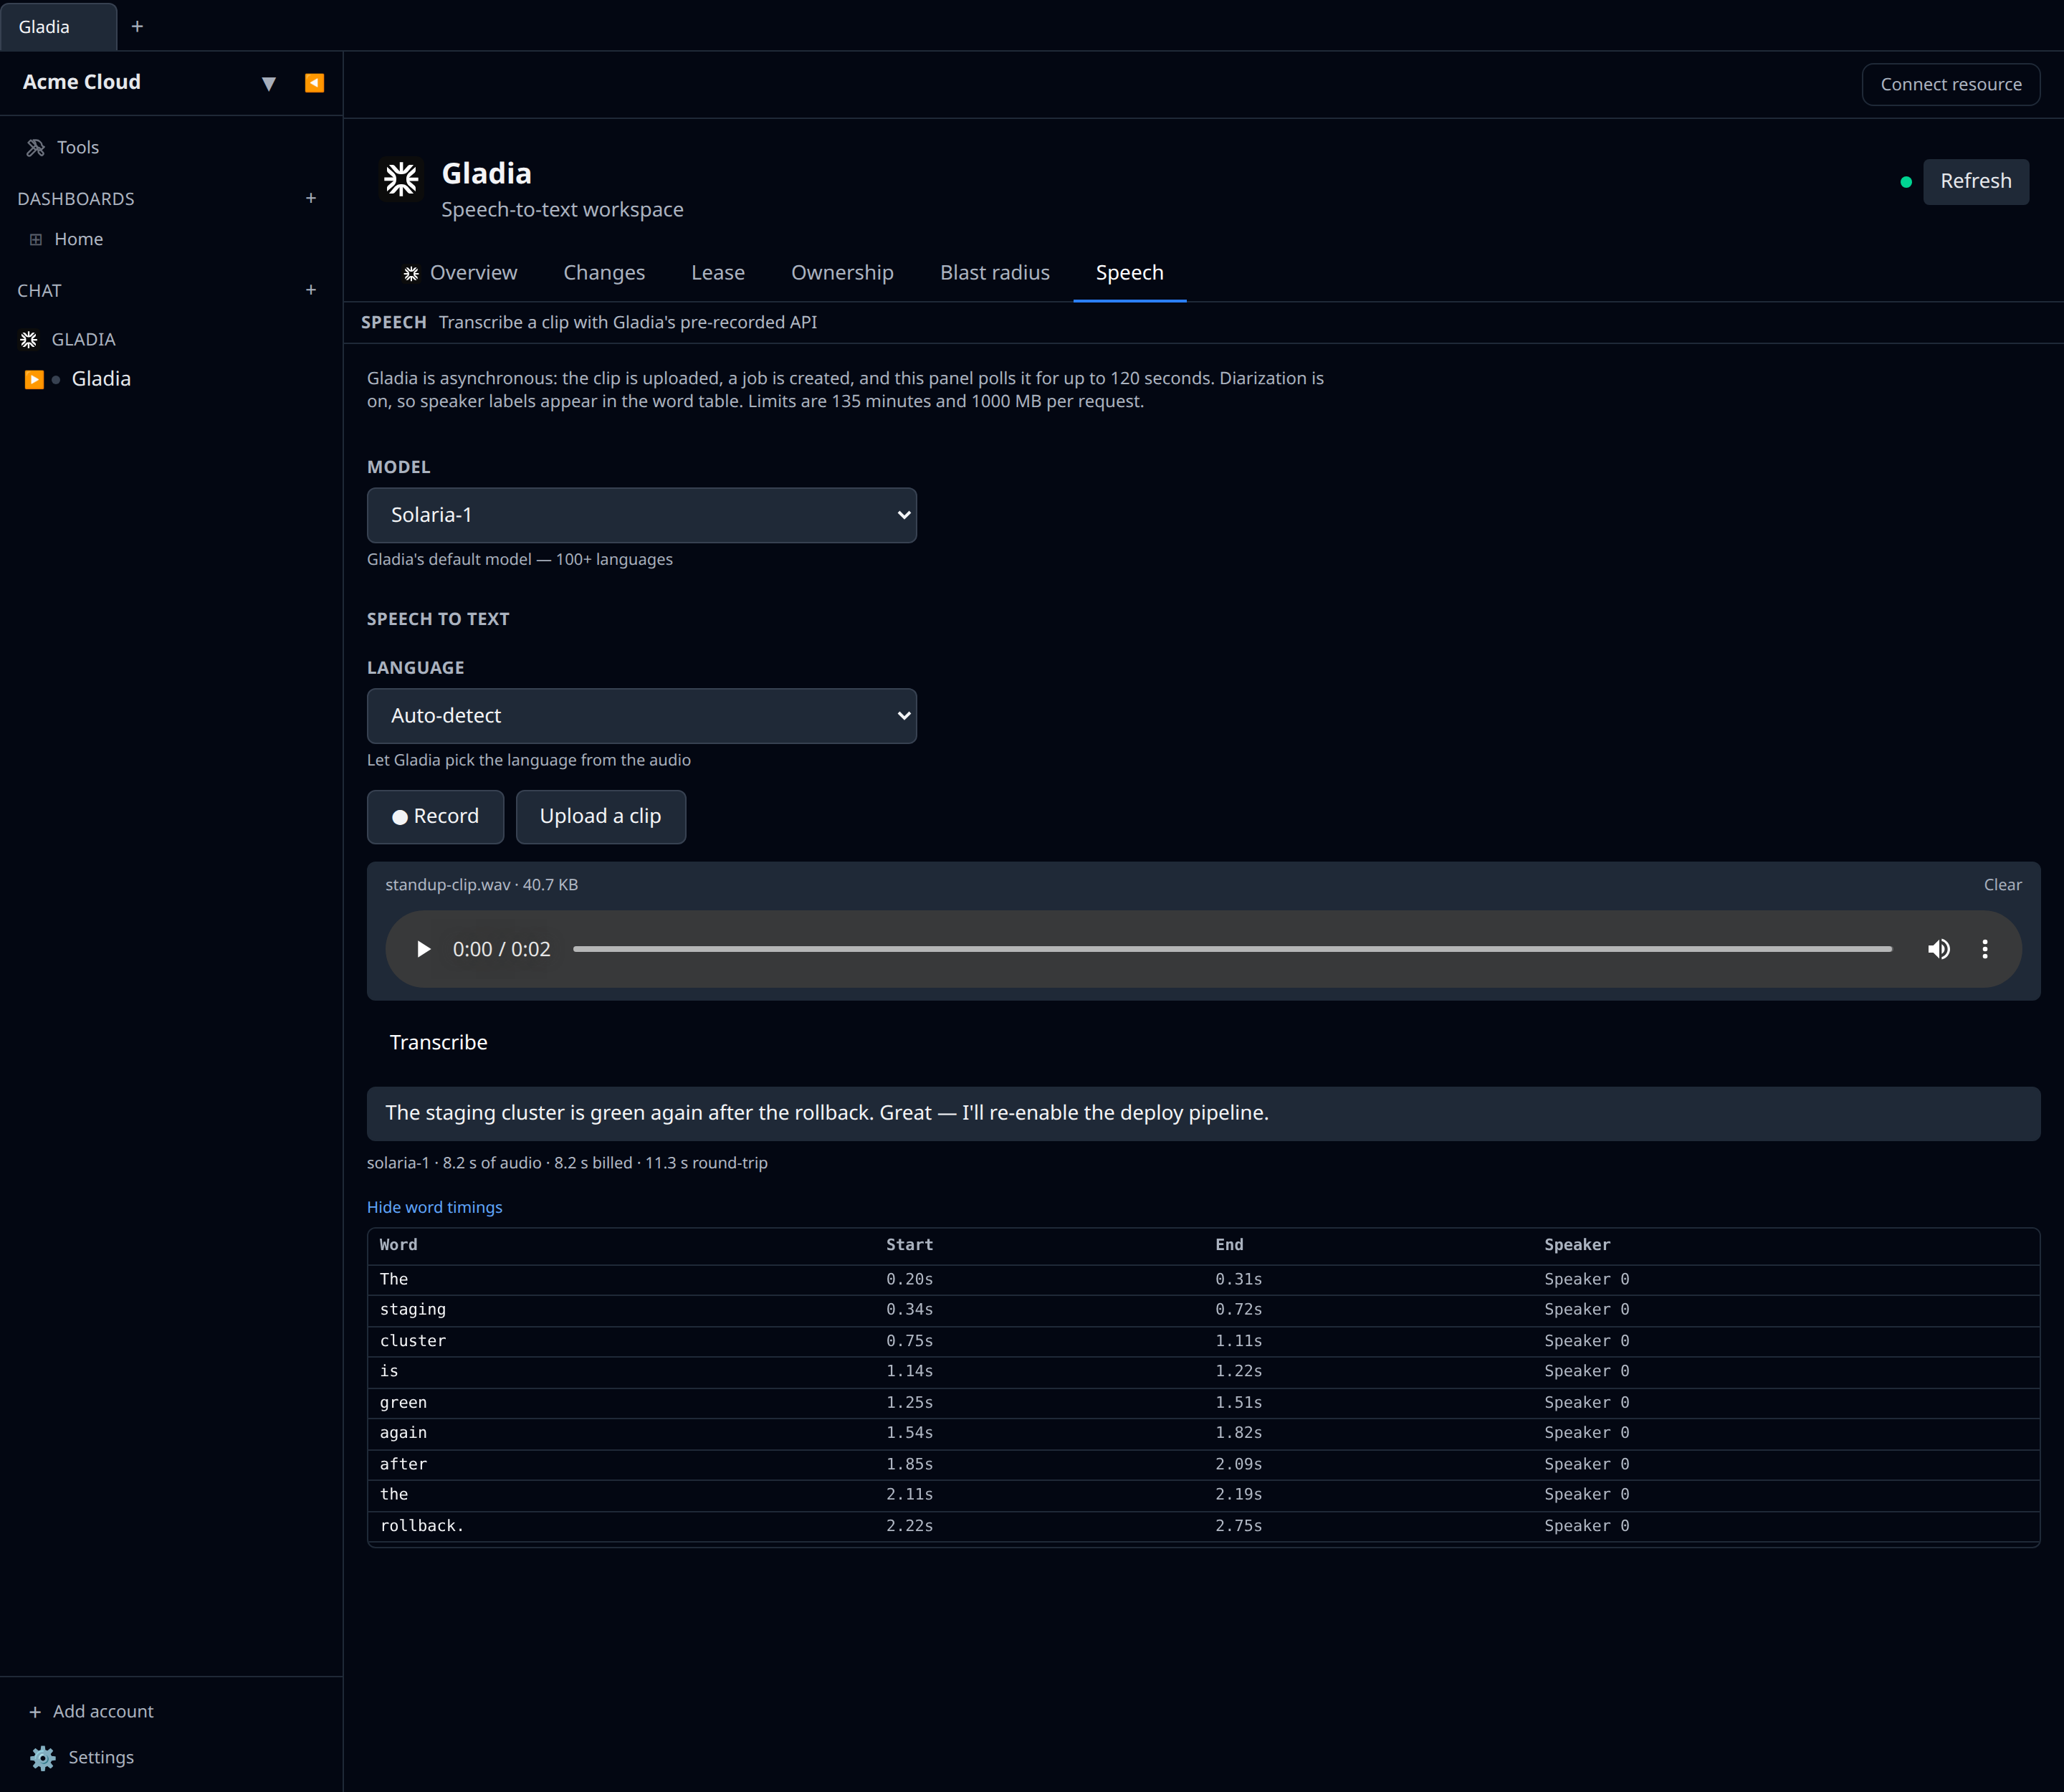Click the Hide word timings link
Screen dimensions: 2064x1792
point(434,1207)
